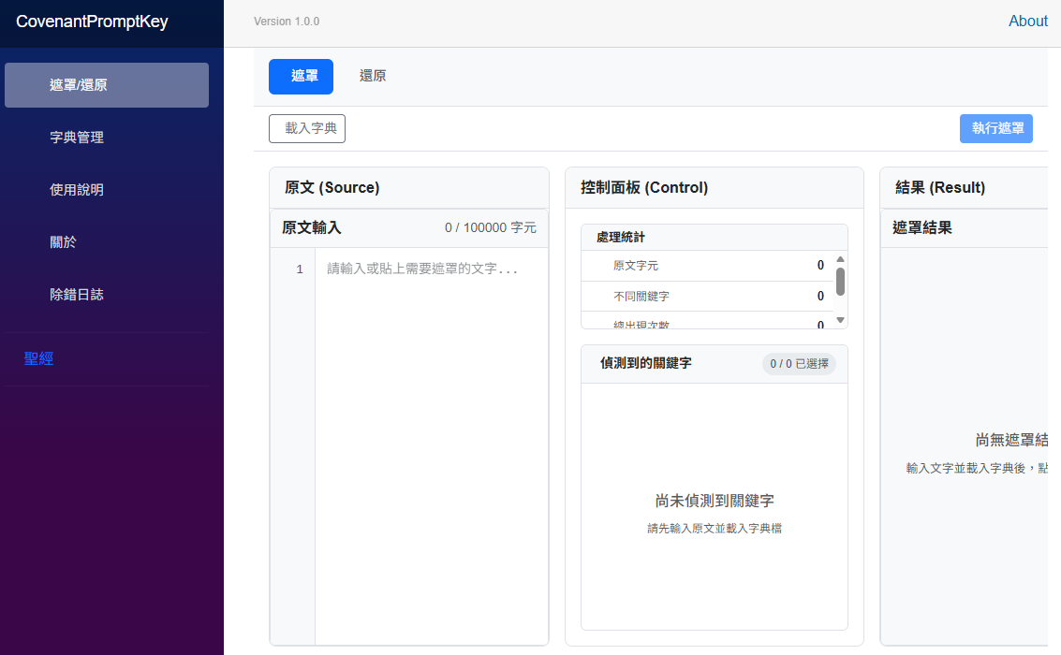
Task: Click the CovenantPromptKey app title
Action: 92,22
